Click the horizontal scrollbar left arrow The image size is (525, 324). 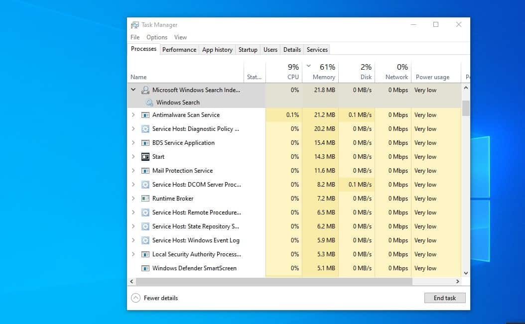pos(131,282)
